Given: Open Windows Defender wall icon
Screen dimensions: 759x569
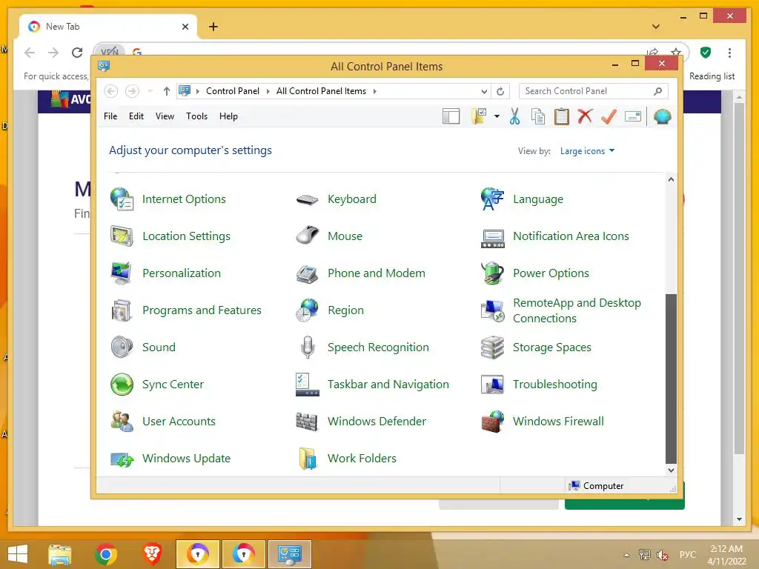Looking at the screenshot, I should tap(307, 422).
